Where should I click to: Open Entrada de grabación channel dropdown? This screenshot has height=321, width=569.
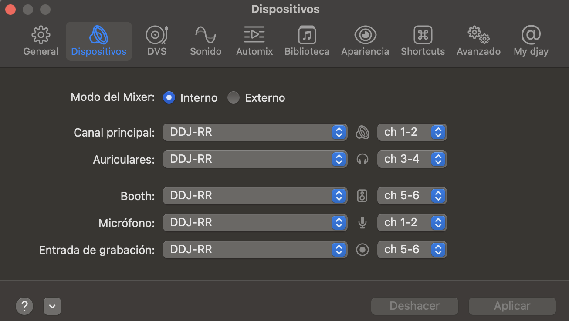click(x=412, y=250)
